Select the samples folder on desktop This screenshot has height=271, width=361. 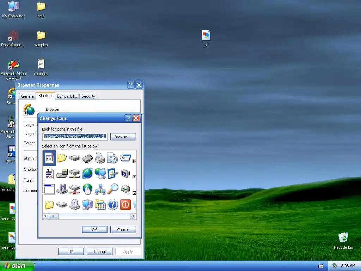point(41,39)
